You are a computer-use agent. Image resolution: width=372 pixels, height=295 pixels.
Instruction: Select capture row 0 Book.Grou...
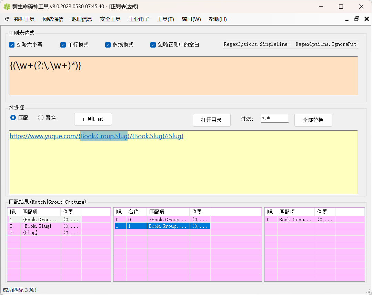300,220
